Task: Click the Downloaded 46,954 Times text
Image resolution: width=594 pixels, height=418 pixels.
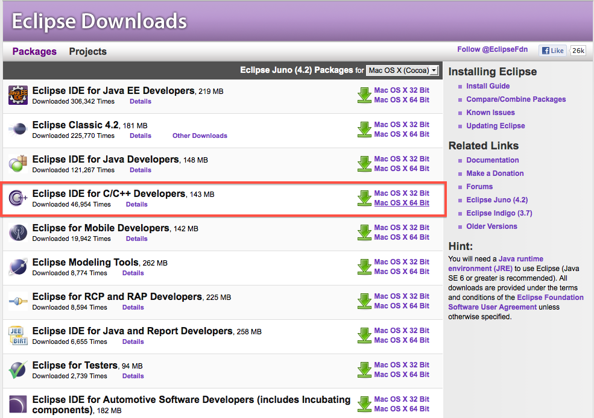Action: coord(71,204)
